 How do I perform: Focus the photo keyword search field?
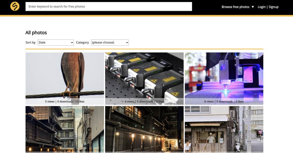click(109, 6)
